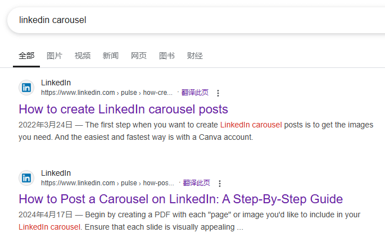Switch to the 视频 tab

83,56
